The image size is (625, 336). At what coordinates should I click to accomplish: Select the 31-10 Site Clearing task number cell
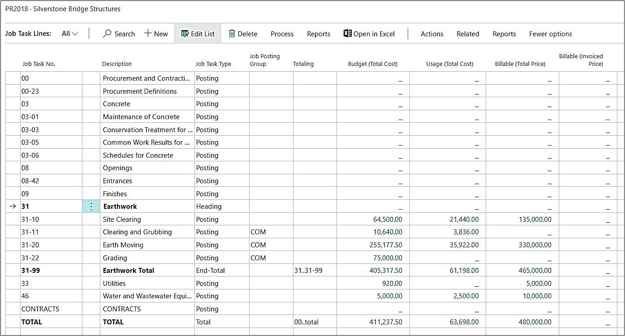(x=51, y=220)
